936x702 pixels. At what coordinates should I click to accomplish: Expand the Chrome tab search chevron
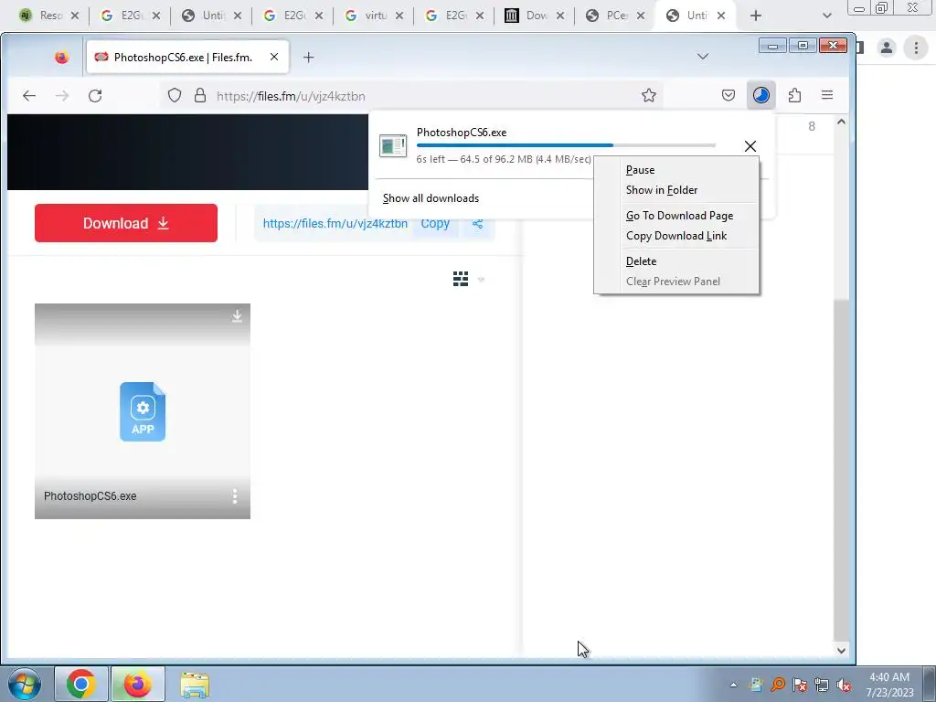pos(826,16)
